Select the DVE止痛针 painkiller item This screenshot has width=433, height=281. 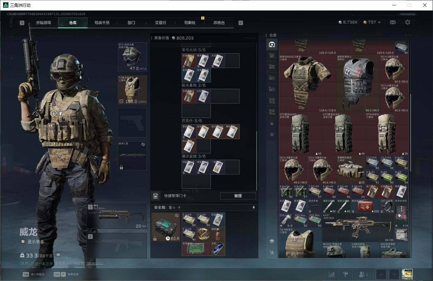tap(286, 220)
